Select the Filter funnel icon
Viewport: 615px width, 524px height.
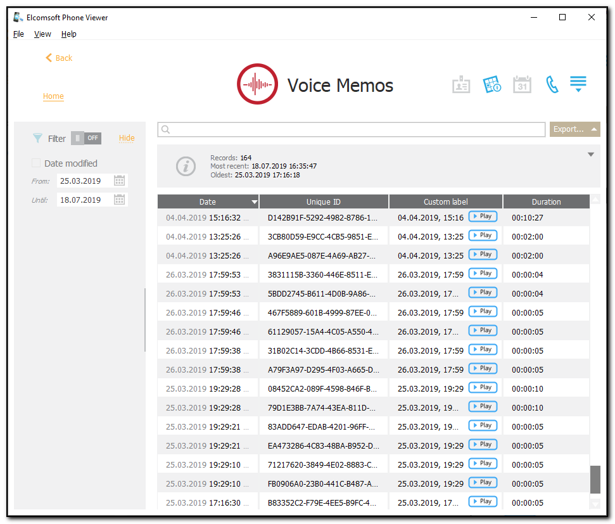(37, 138)
